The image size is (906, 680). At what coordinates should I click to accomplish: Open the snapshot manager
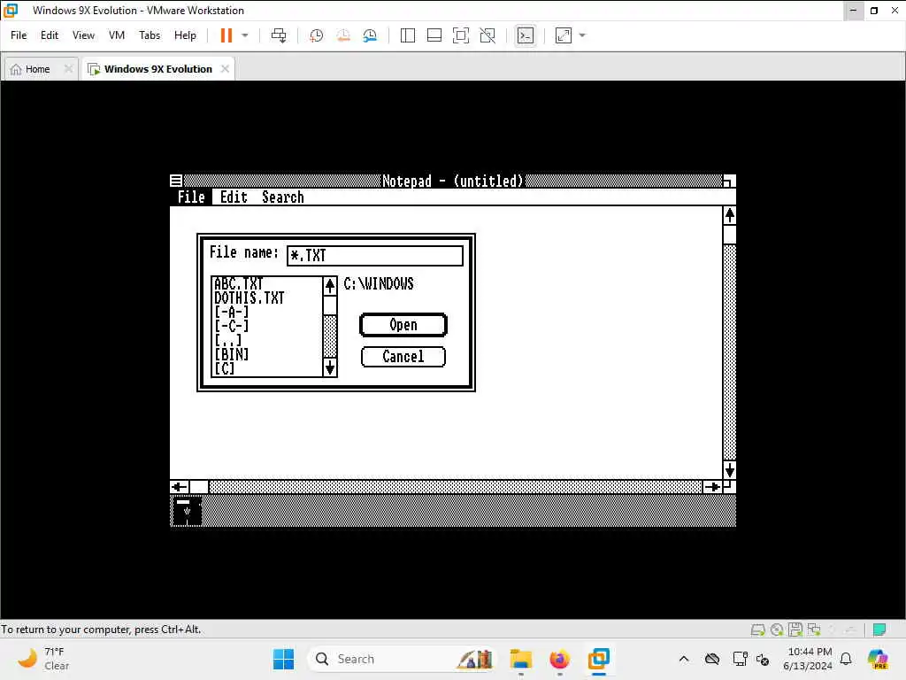pos(370,35)
